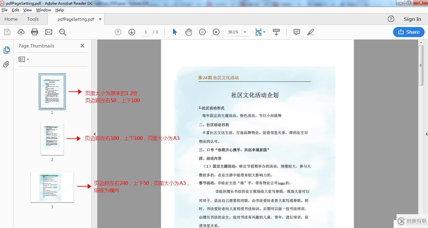Open the View menu
This screenshot has width=428, height=228.
click(27, 10)
